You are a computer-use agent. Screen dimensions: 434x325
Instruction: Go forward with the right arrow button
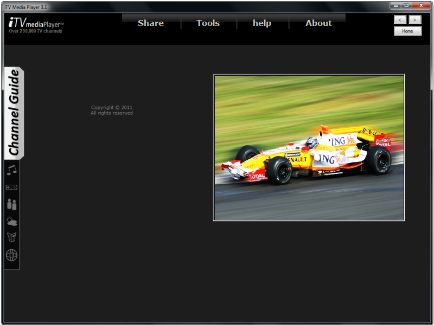[x=415, y=19]
